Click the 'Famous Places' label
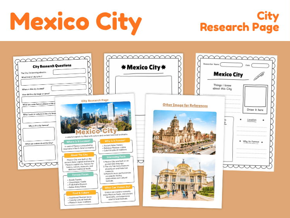 [80, 175]
